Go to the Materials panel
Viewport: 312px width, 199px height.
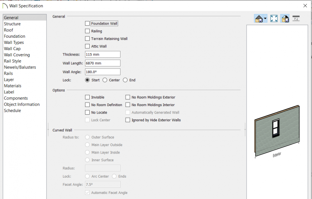pyautogui.click(x=12, y=86)
